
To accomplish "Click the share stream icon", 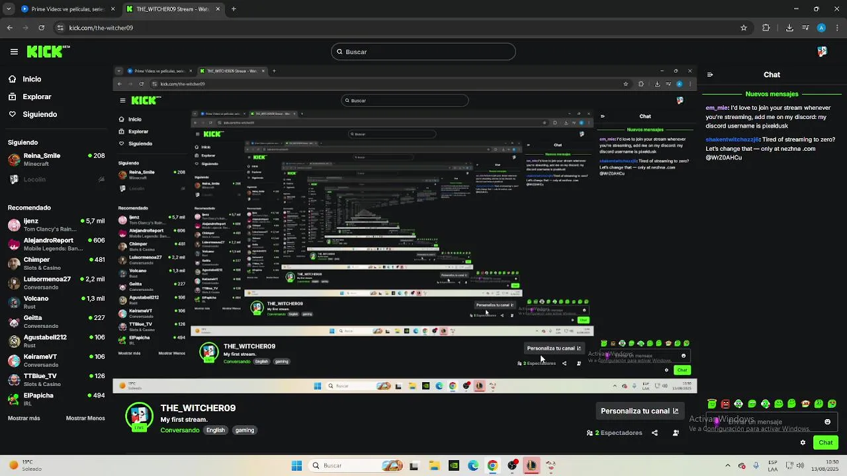I will 654,433.
